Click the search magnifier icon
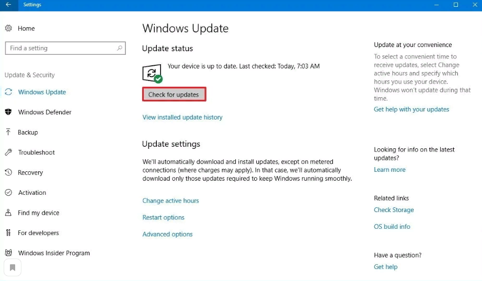 120,48
